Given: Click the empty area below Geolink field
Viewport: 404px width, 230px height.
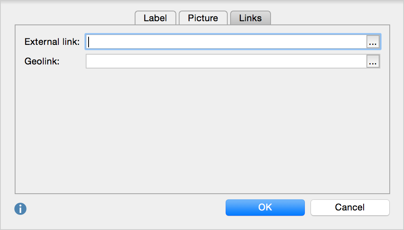Looking at the screenshot, I should [x=202, y=130].
